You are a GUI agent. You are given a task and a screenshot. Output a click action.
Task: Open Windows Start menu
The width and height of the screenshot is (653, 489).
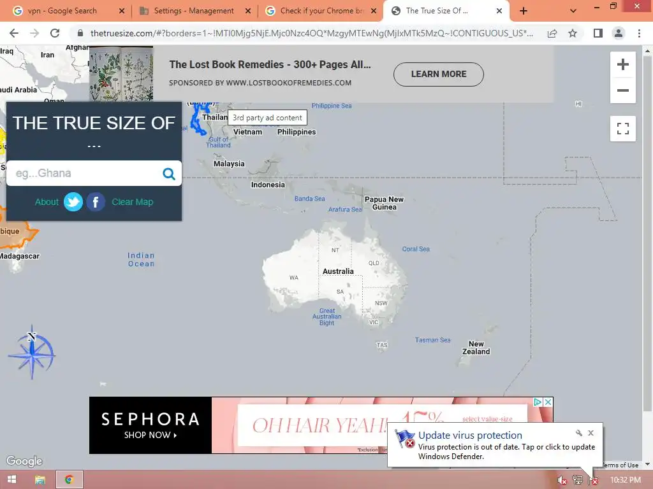pos(11,479)
